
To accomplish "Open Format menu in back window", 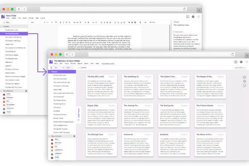I will coord(31,18).
